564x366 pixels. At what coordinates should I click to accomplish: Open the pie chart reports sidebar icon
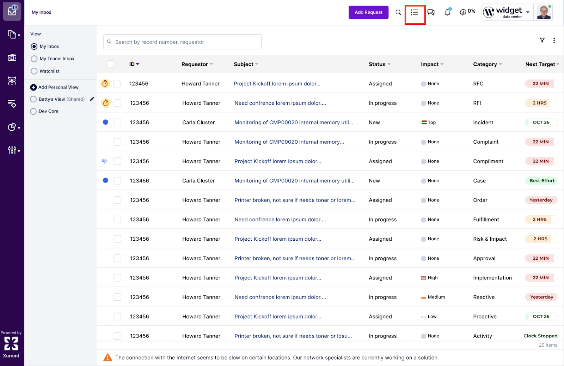[x=12, y=127]
